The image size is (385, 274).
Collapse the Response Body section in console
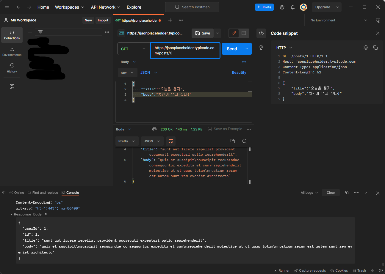coord(12,214)
